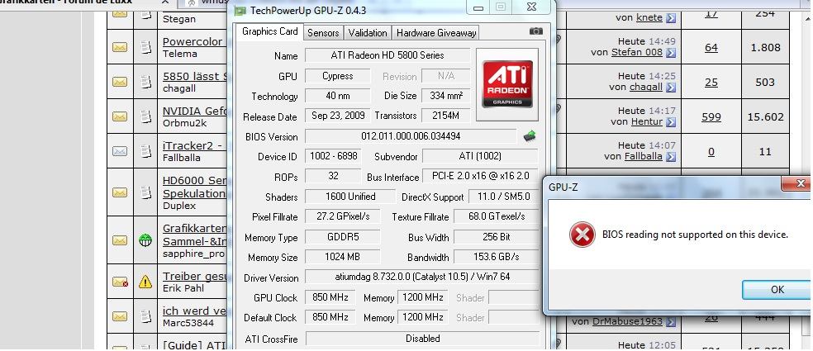Confirm the error dialog with OK
The width and height of the screenshot is (813, 351).
[x=777, y=290]
